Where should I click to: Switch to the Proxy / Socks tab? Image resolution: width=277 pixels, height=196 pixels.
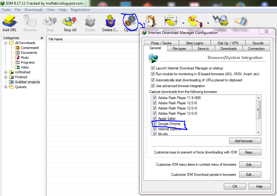pyautogui.click(x=161, y=43)
